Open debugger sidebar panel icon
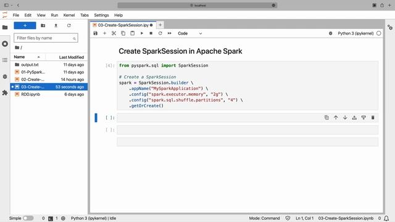Viewport: 395px width, 222px height. pyautogui.click(x=5, y=76)
